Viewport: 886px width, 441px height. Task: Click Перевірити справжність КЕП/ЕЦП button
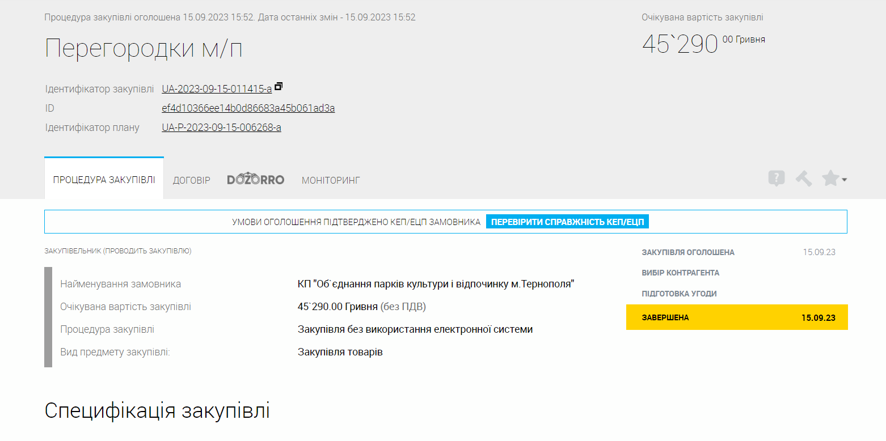567,222
